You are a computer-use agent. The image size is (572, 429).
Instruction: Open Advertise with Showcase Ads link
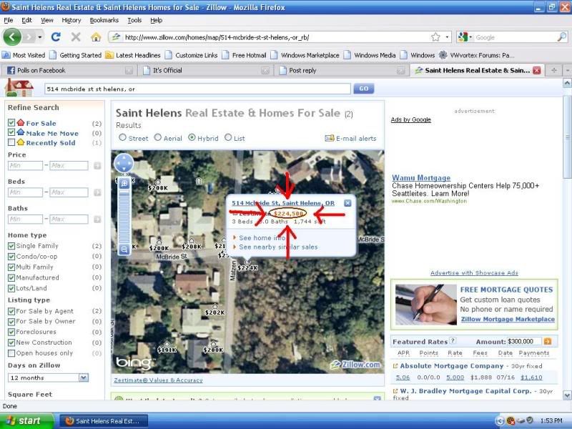(x=474, y=273)
